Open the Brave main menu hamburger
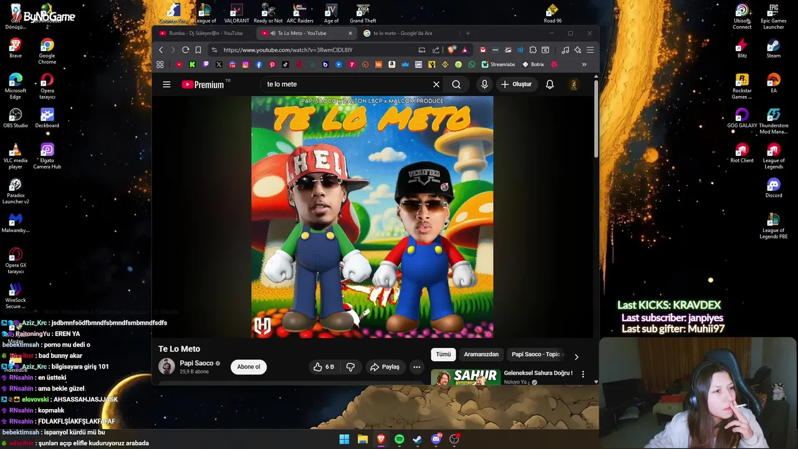Viewport: 798px width, 449px height. click(x=590, y=50)
